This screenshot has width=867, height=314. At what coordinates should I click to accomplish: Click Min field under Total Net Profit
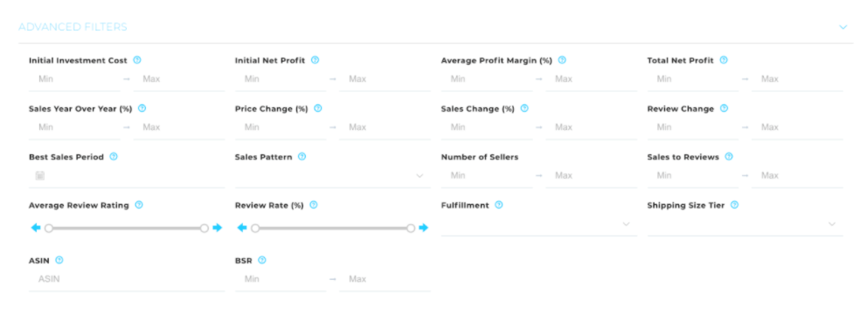[x=693, y=78]
